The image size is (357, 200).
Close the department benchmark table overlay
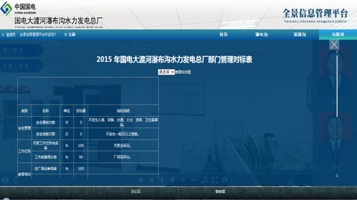(x=334, y=45)
